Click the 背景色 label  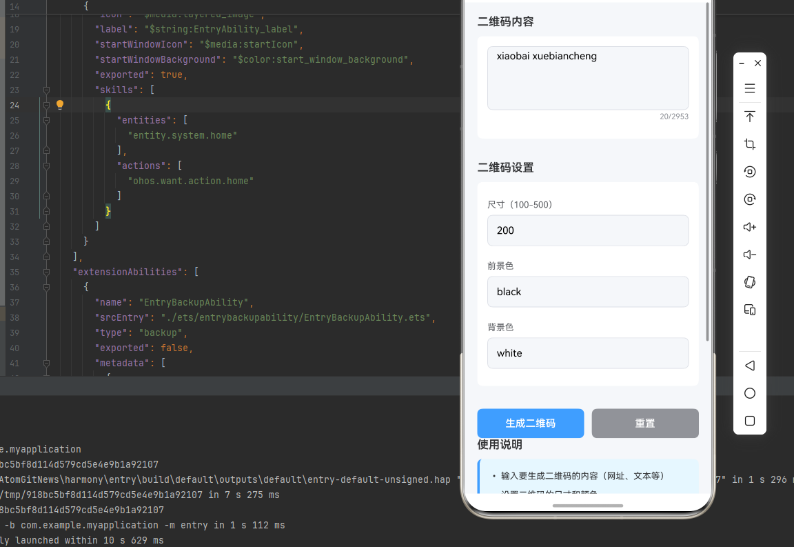tap(500, 328)
